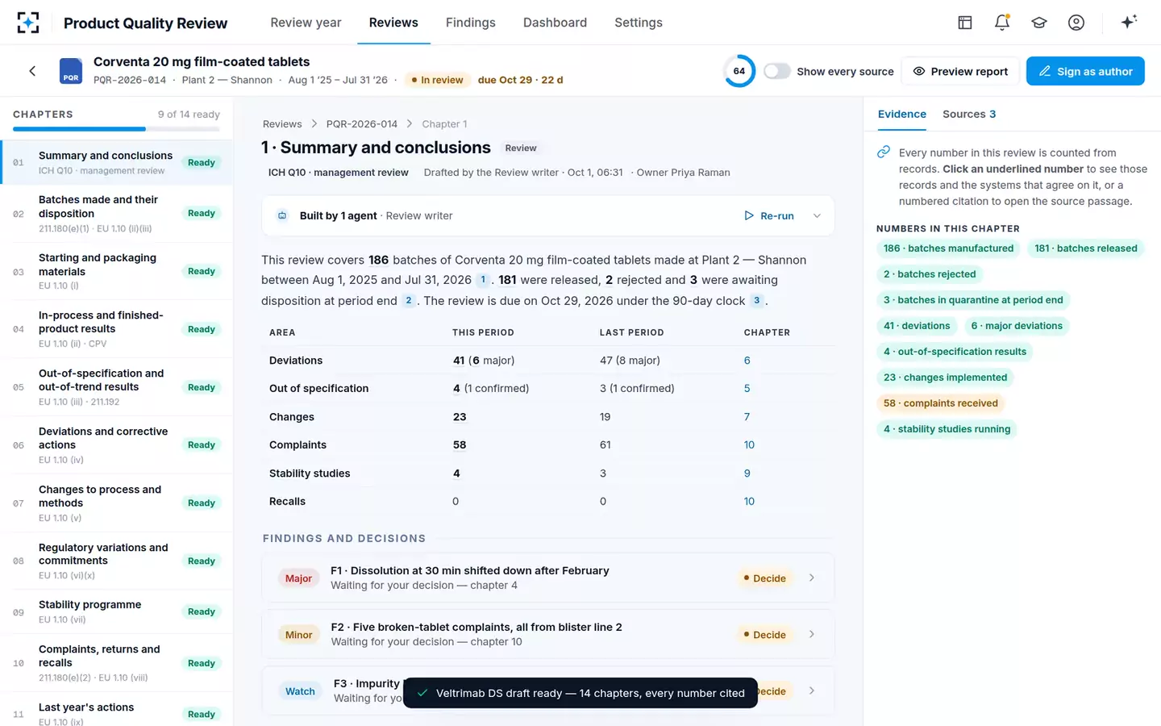Click the chapters ready progress bar

coord(116,129)
